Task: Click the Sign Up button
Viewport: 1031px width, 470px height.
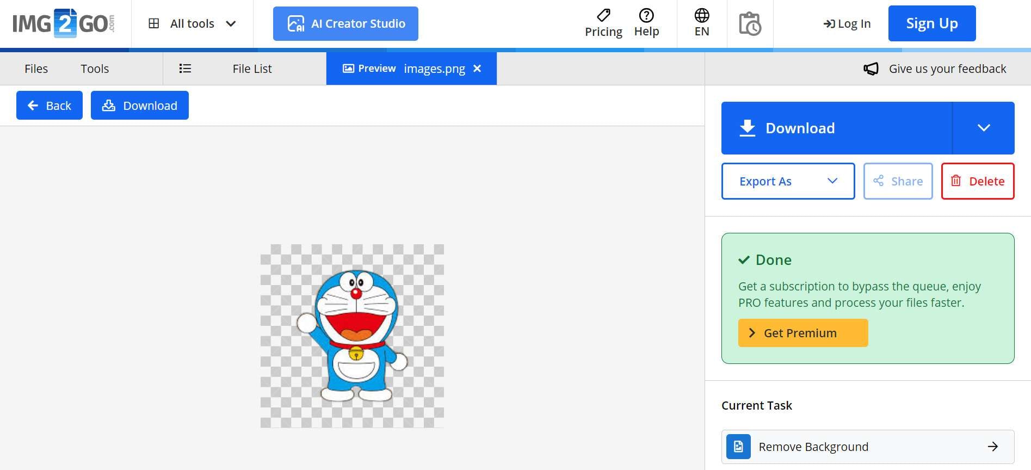Action: (932, 23)
